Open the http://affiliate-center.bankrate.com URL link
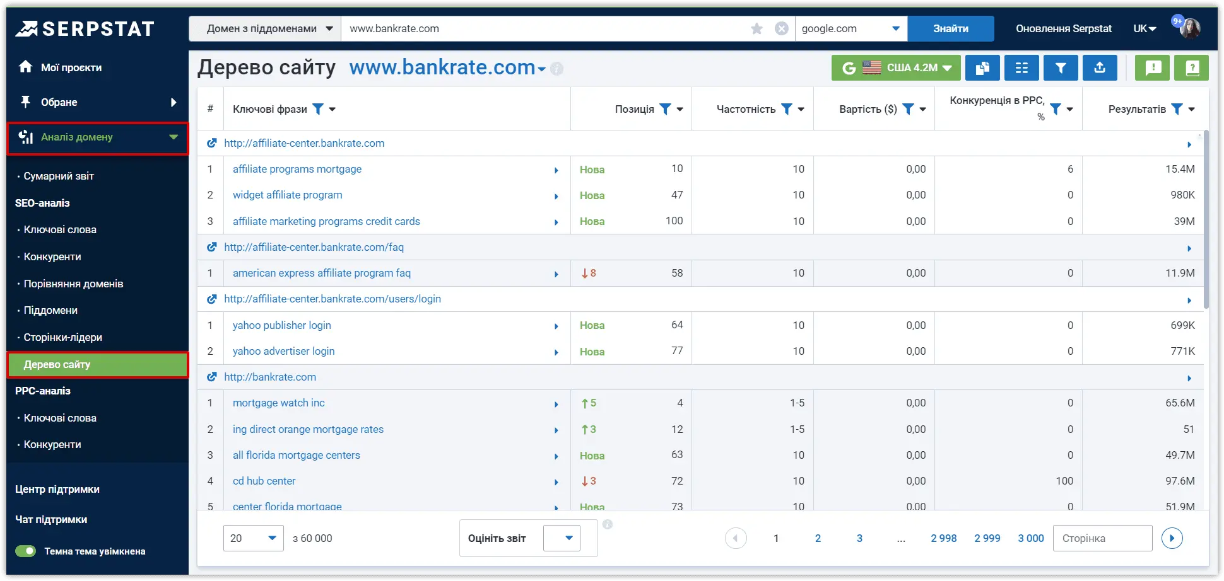This screenshot has height=581, width=1224. (304, 143)
